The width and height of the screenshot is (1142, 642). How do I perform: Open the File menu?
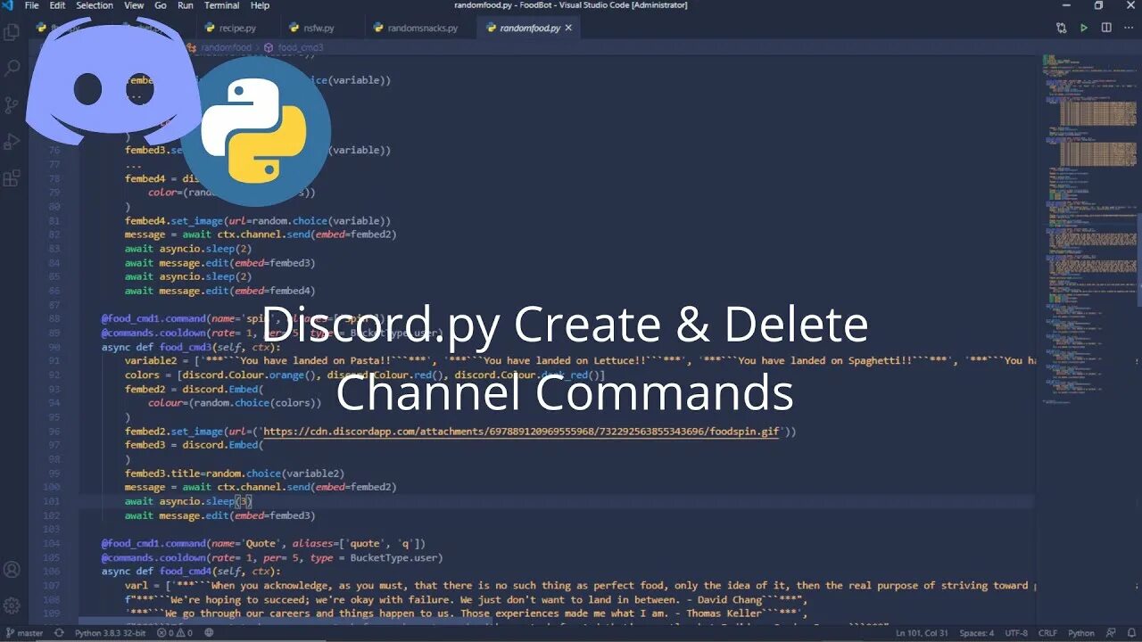tap(32, 5)
